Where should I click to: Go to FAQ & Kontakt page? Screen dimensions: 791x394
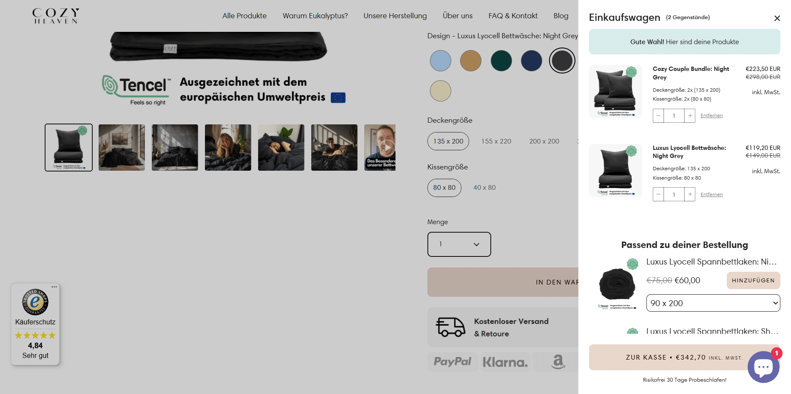coord(513,16)
